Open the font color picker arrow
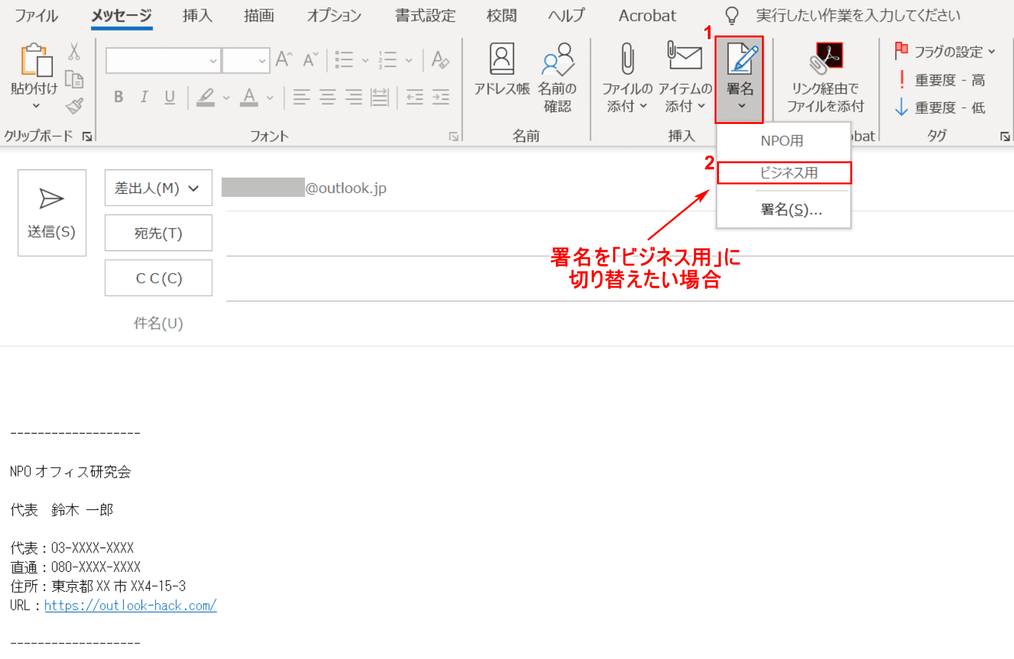This screenshot has height=659, width=1014. (270, 98)
